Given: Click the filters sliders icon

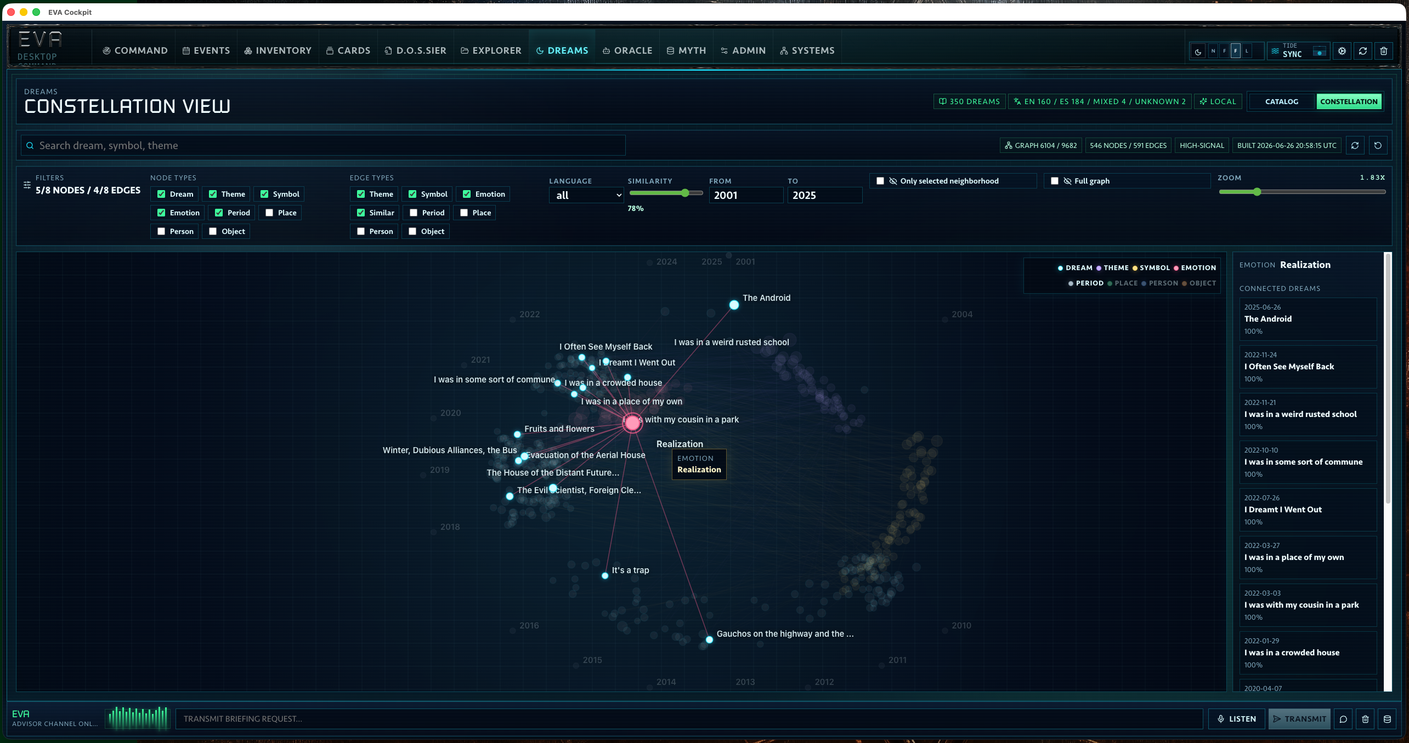Looking at the screenshot, I should click(x=27, y=185).
